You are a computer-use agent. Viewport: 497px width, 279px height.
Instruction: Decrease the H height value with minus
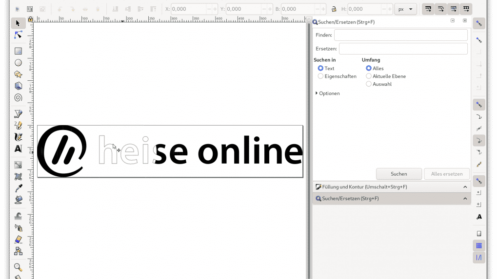(x=384, y=9)
